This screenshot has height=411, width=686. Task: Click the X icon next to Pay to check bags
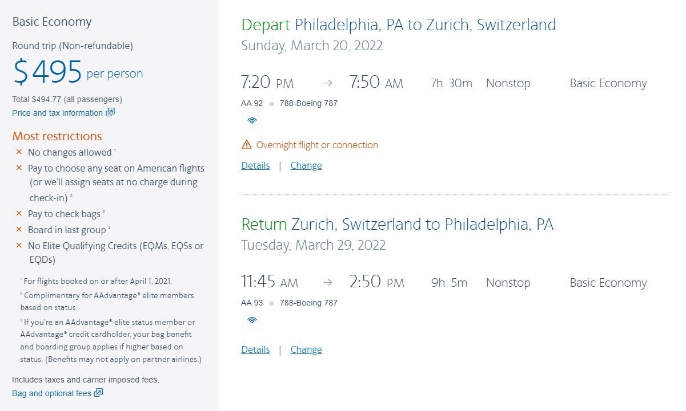[x=19, y=214]
